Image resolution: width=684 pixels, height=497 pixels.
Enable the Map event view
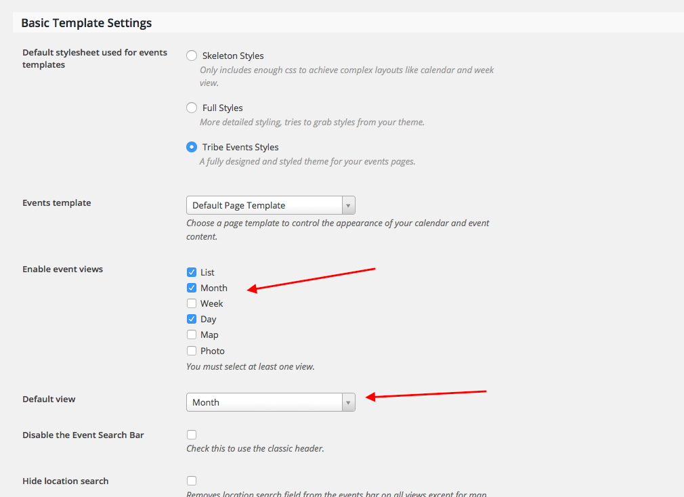point(192,334)
